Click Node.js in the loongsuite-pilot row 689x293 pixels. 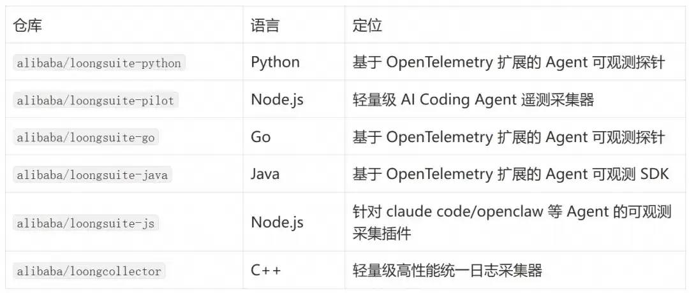tap(277, 100)
